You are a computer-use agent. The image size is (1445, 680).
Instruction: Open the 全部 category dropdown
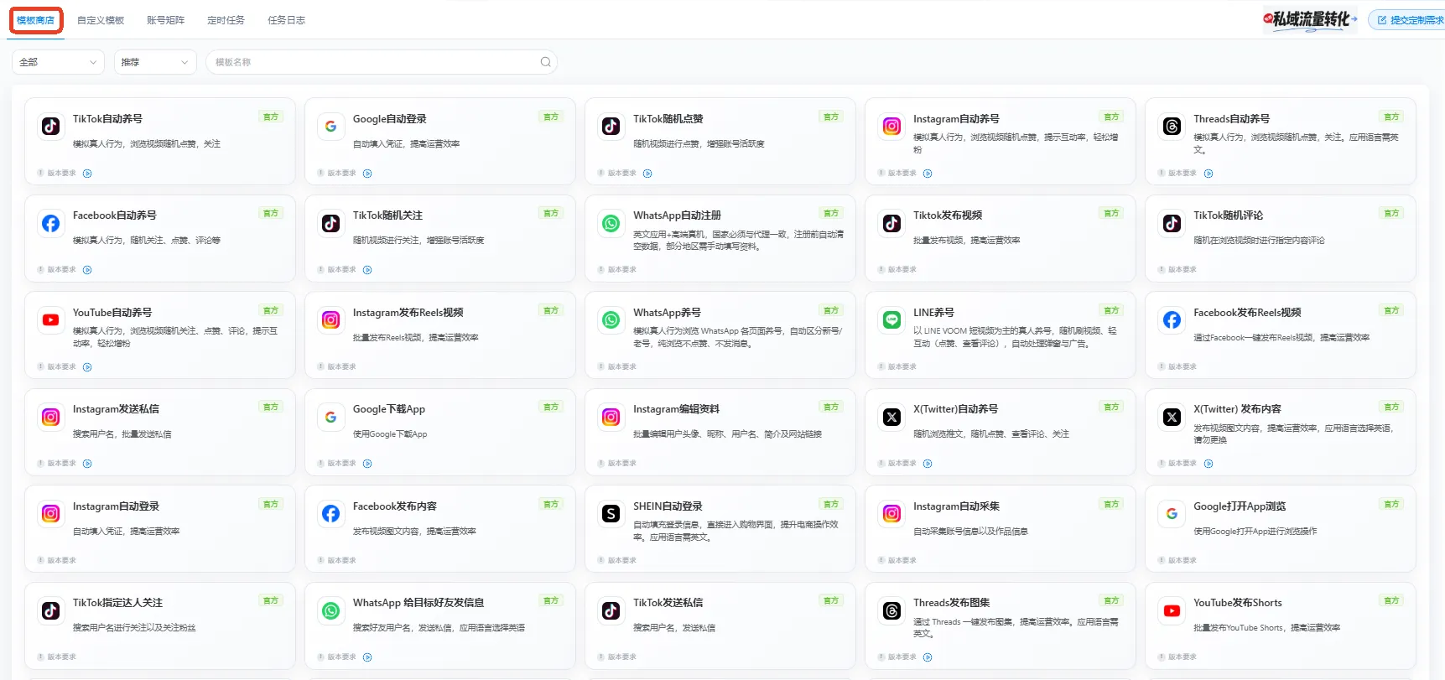point(58,62)
